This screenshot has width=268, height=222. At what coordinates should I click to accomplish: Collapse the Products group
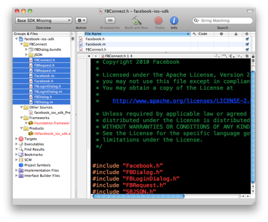[x=21, y=128]
